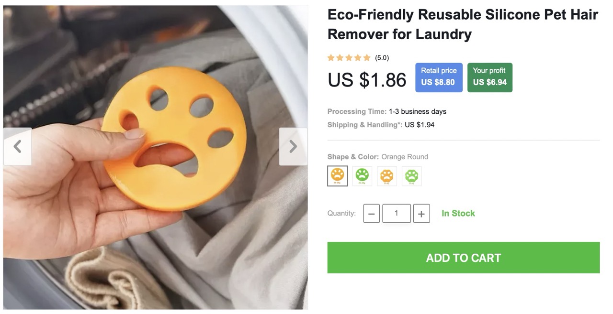Go to the previous product image
This screenshot has height=314, width=613.
(x=17, y=146)
